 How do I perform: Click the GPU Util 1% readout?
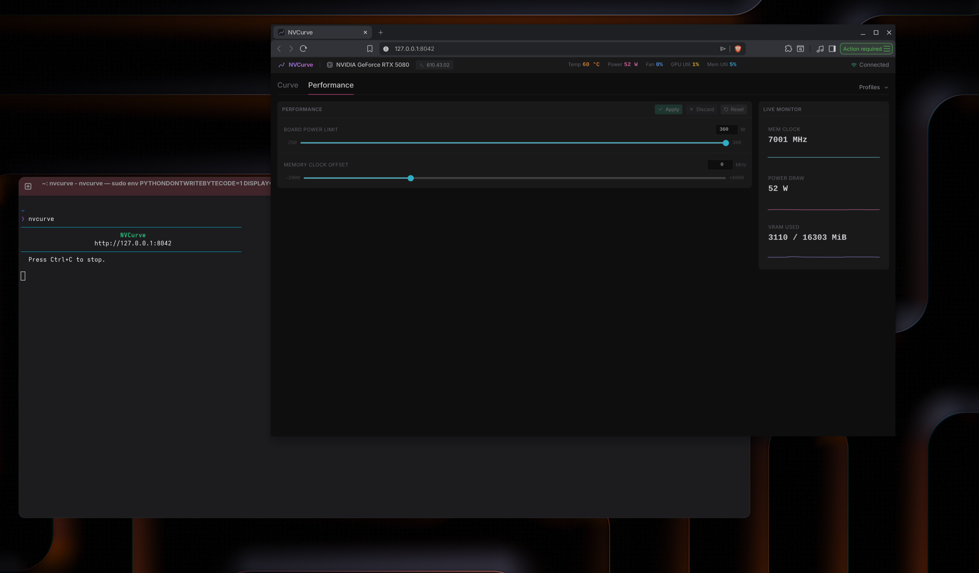point(685,65)
